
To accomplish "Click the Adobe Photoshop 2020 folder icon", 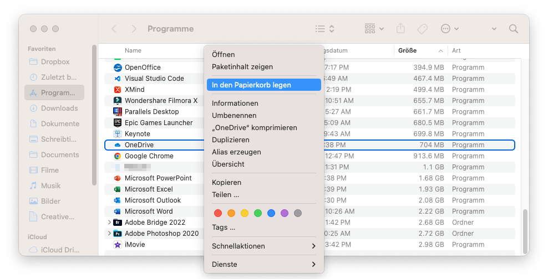I will (118, 234).
